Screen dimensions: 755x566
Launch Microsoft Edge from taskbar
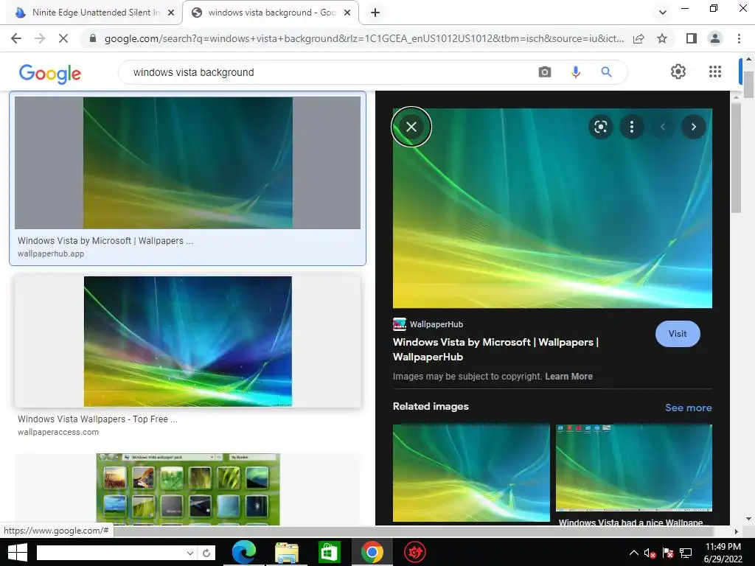(243, 552)
